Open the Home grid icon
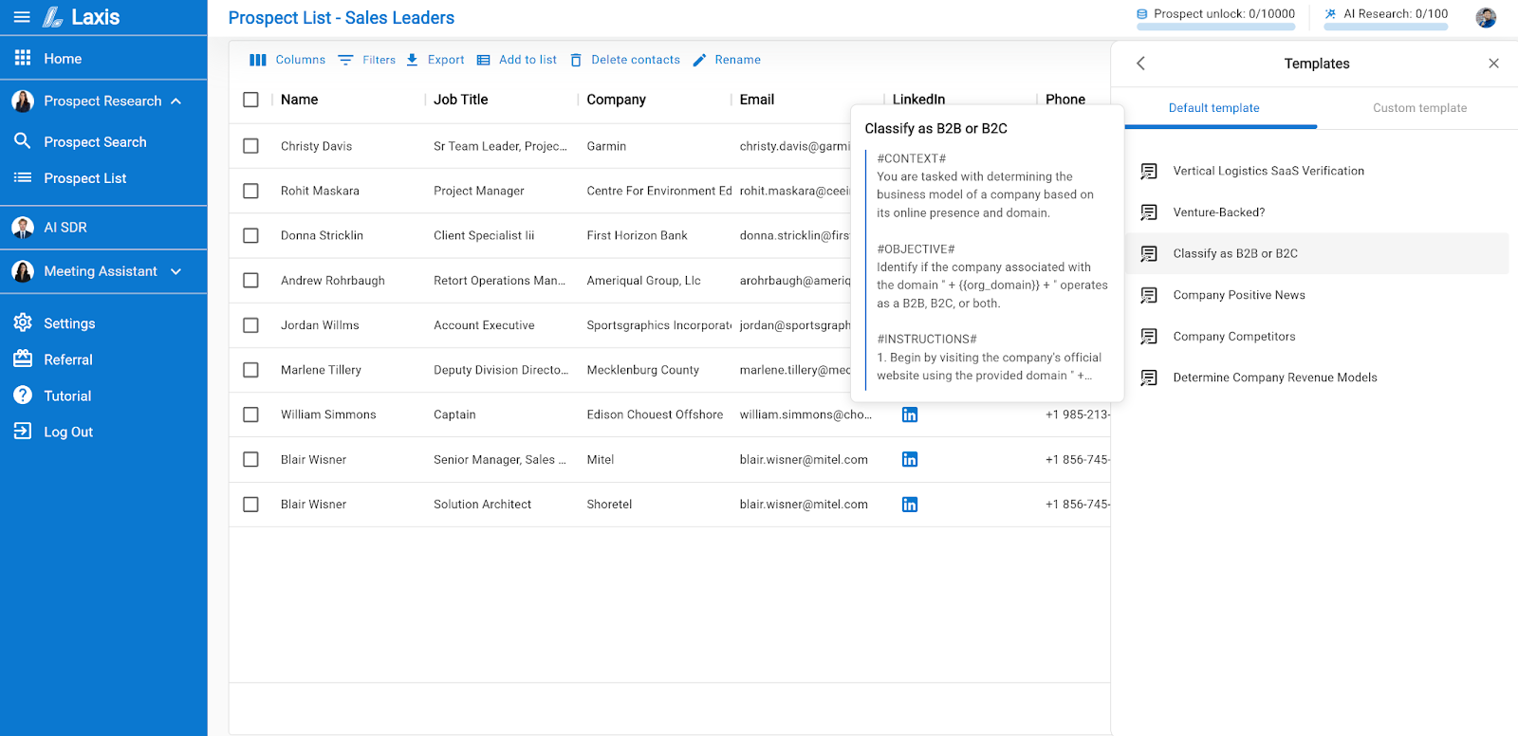1518x736 pixels. pyautogui.click(x=23, y=58)
